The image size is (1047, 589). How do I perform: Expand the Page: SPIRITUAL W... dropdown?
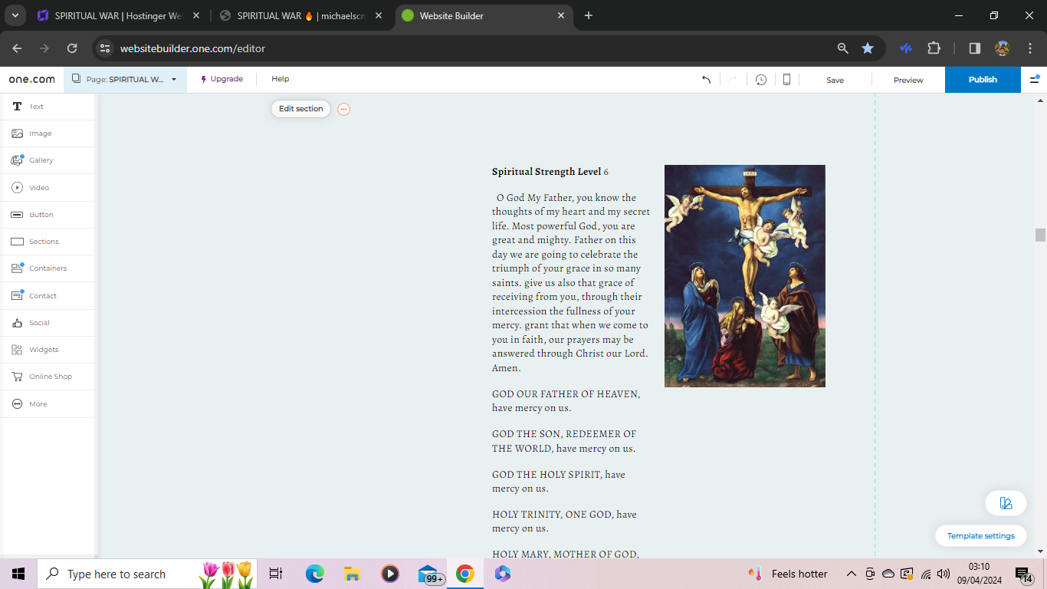[125, 79]
